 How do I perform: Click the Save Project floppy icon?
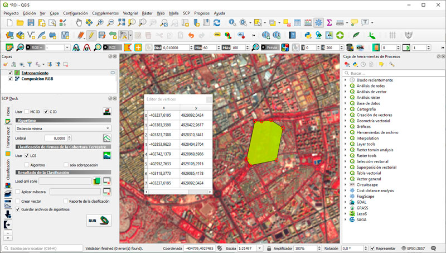point(31,23)
